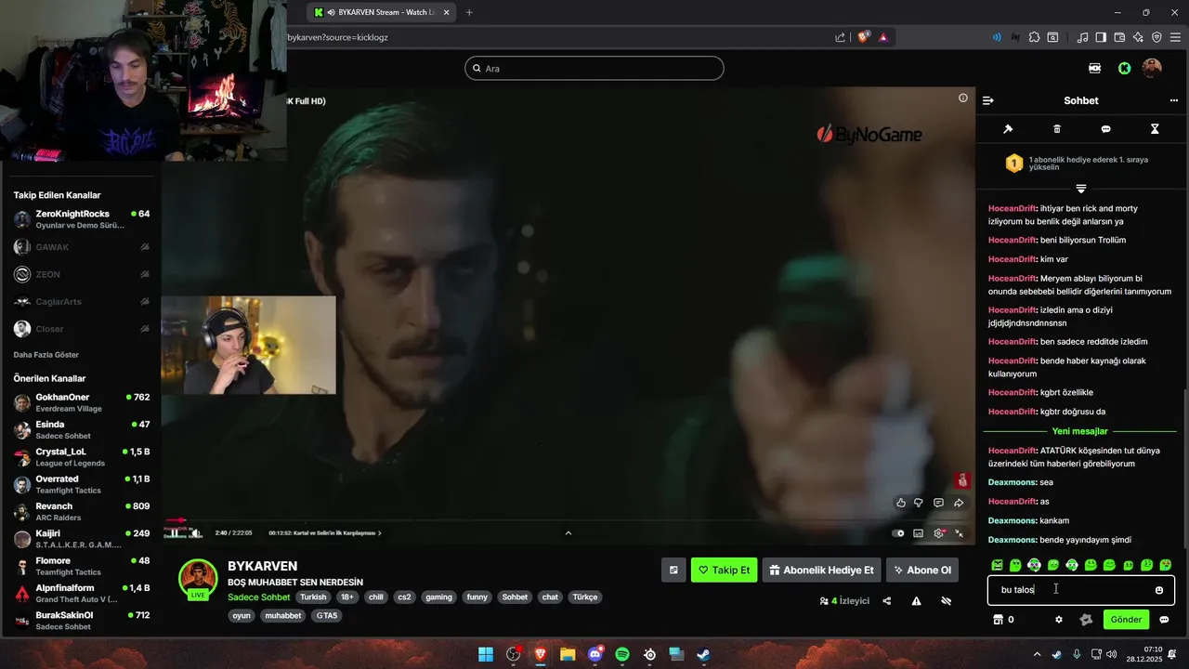Open chat settings gear icon
The width and height of the screenshot is (1189, 669).
coord(1059,620)
